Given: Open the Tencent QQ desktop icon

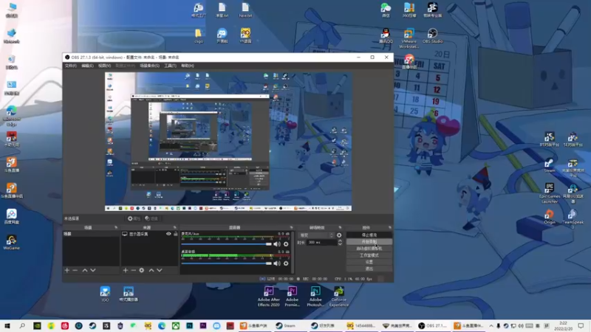Looking at the screenshot, I should pyautogui.click(x=386, y=36).
